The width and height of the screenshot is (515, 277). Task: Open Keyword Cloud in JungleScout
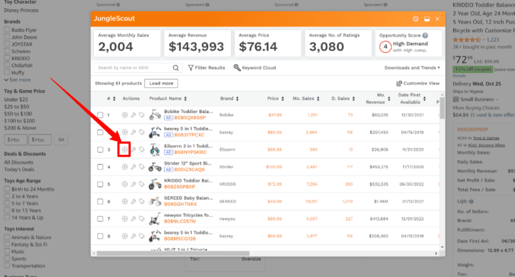click(x=254, y=68)
